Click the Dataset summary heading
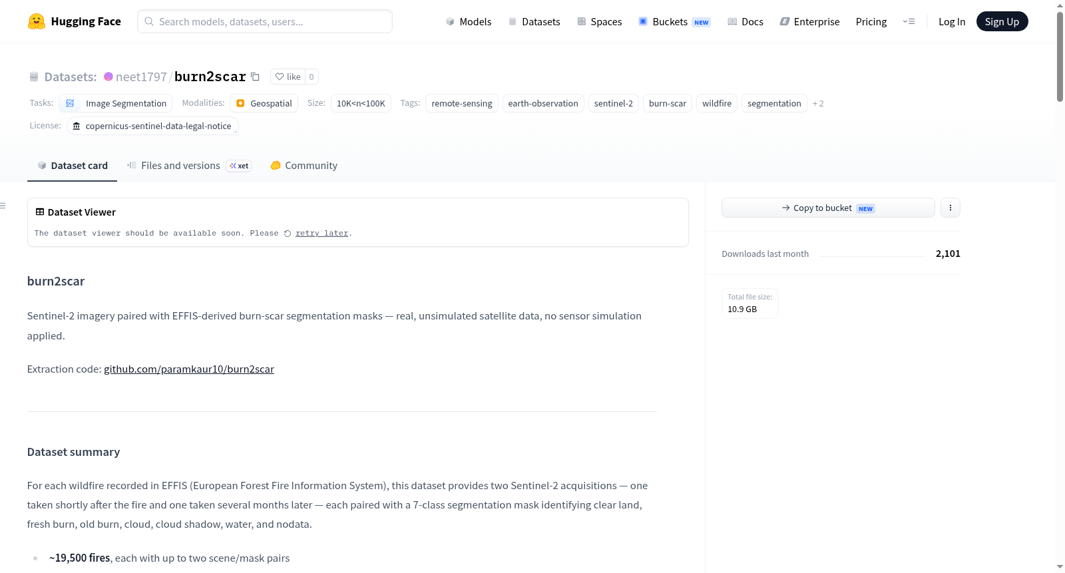This screenshot has height=573, width=1065. point(74,452)
